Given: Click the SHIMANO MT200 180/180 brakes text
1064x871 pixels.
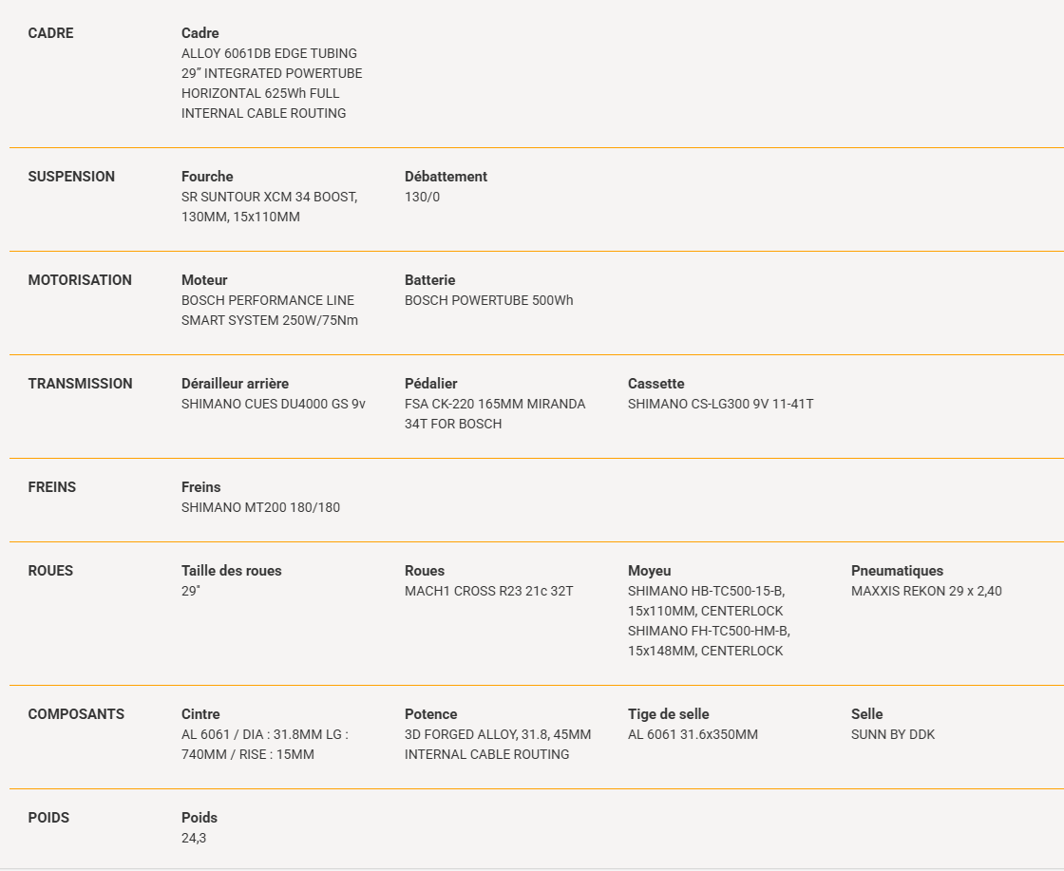Looking at the screenshot, I should click(x=260, y=507).
